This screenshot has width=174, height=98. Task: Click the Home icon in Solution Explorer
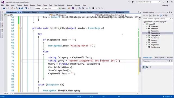(x=150, y=16)
